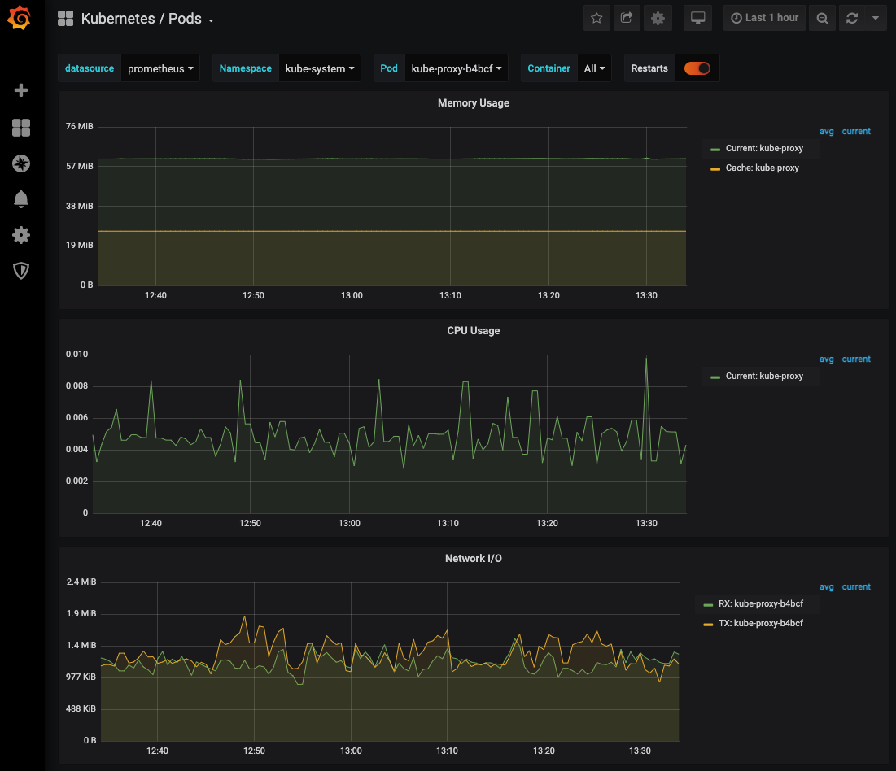Click the 76 MiB axis label
This screenshot has width=896, height=771.
(80, 126)
